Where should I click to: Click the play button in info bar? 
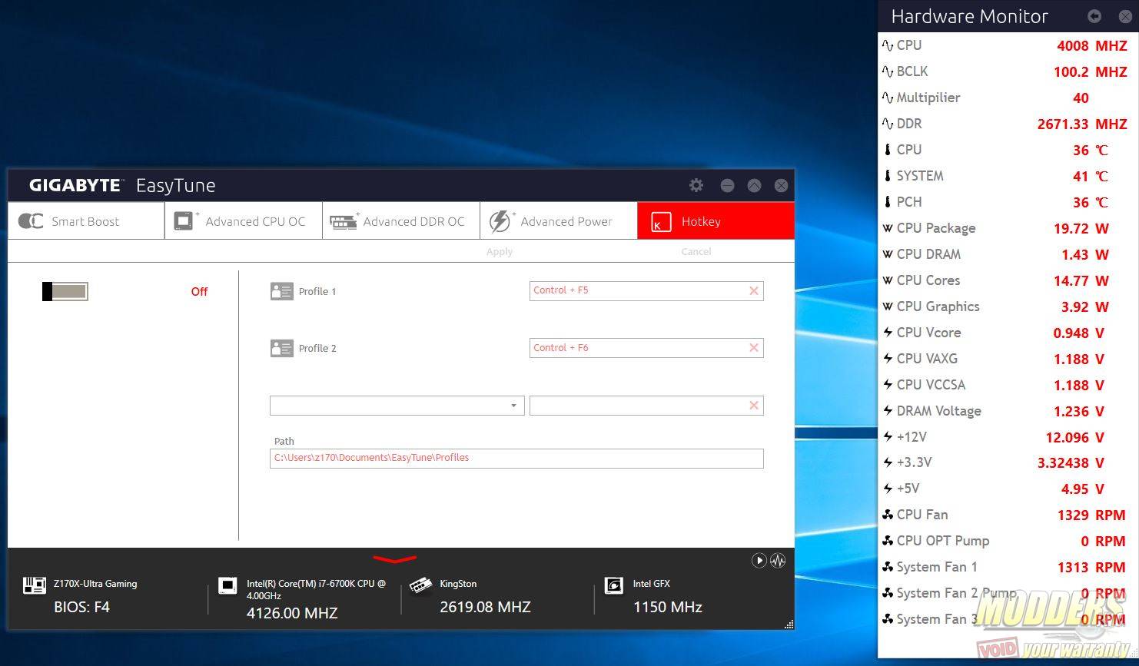[x=759, y=560]
